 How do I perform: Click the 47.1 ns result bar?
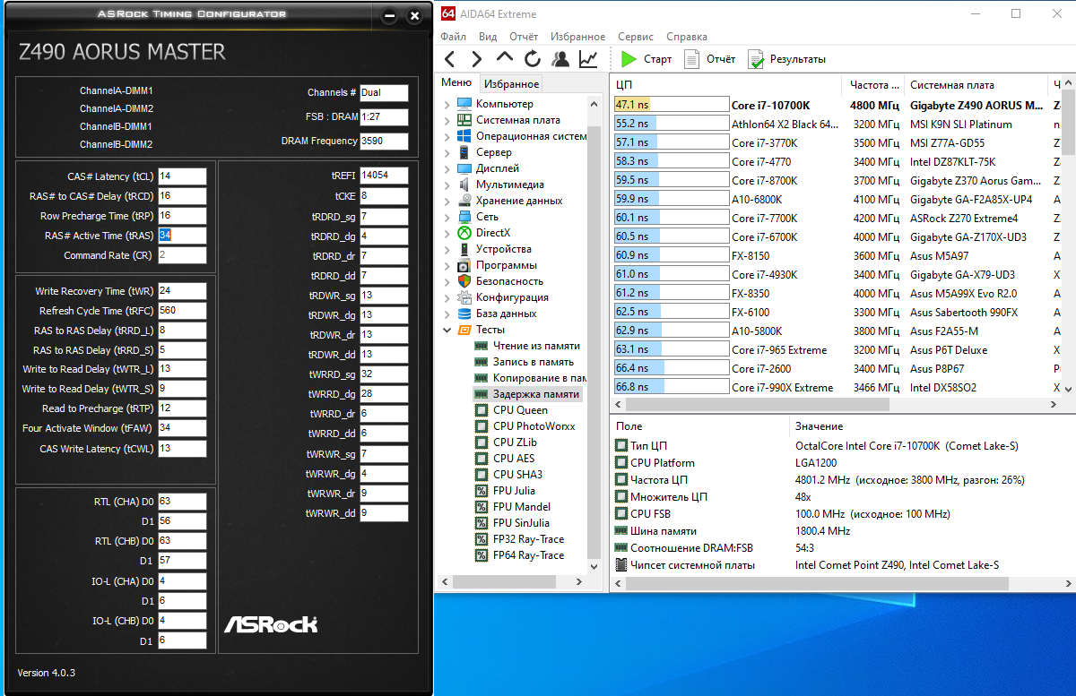click(x=671, y=105)
